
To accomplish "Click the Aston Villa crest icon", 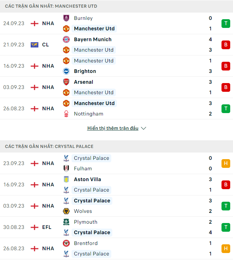I will click(66, 179).
